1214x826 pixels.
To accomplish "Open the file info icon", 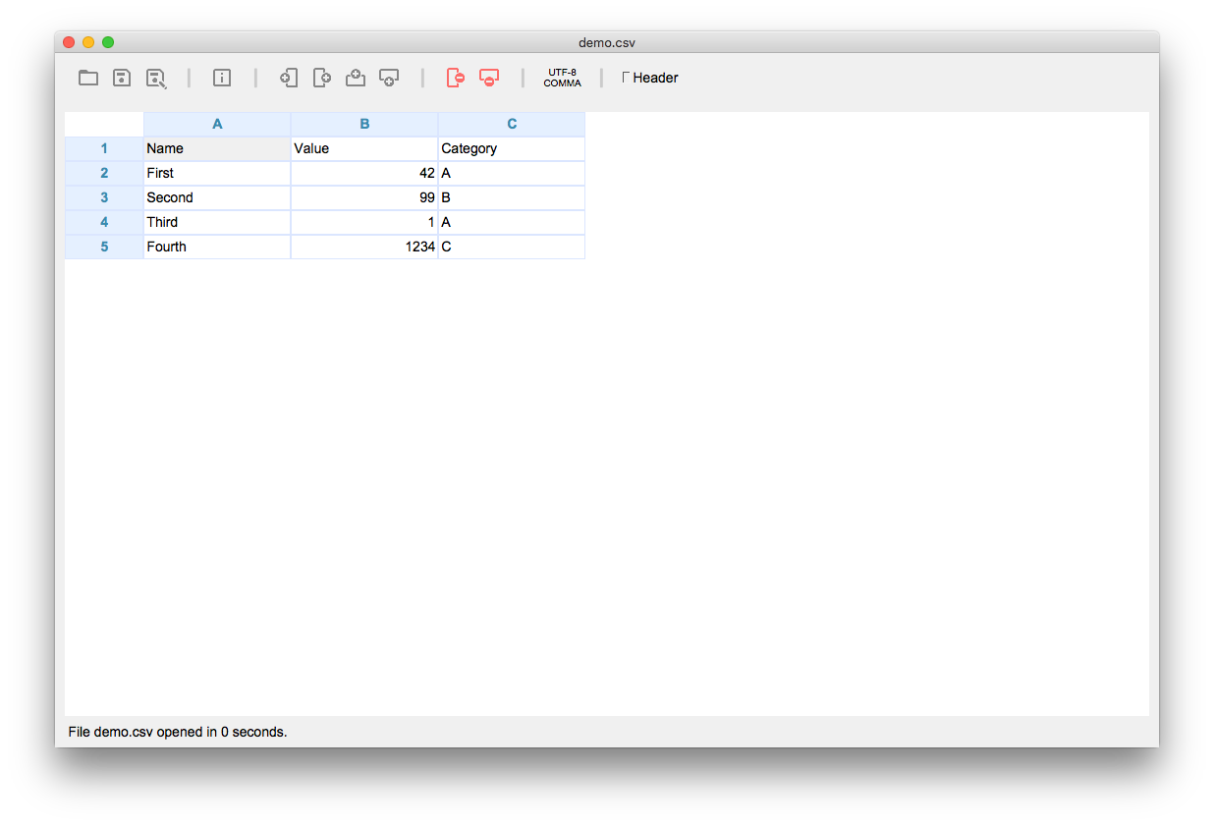I will [222, 78].
